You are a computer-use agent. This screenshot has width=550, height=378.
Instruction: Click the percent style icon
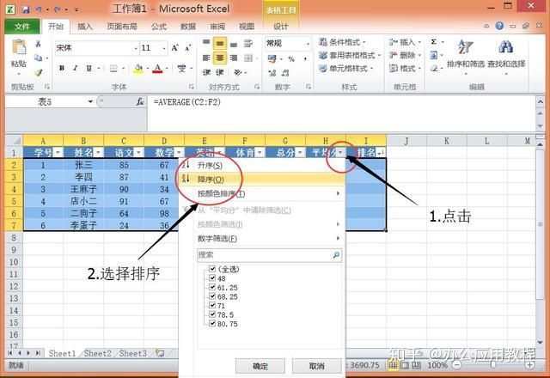[x=291, y=59]
